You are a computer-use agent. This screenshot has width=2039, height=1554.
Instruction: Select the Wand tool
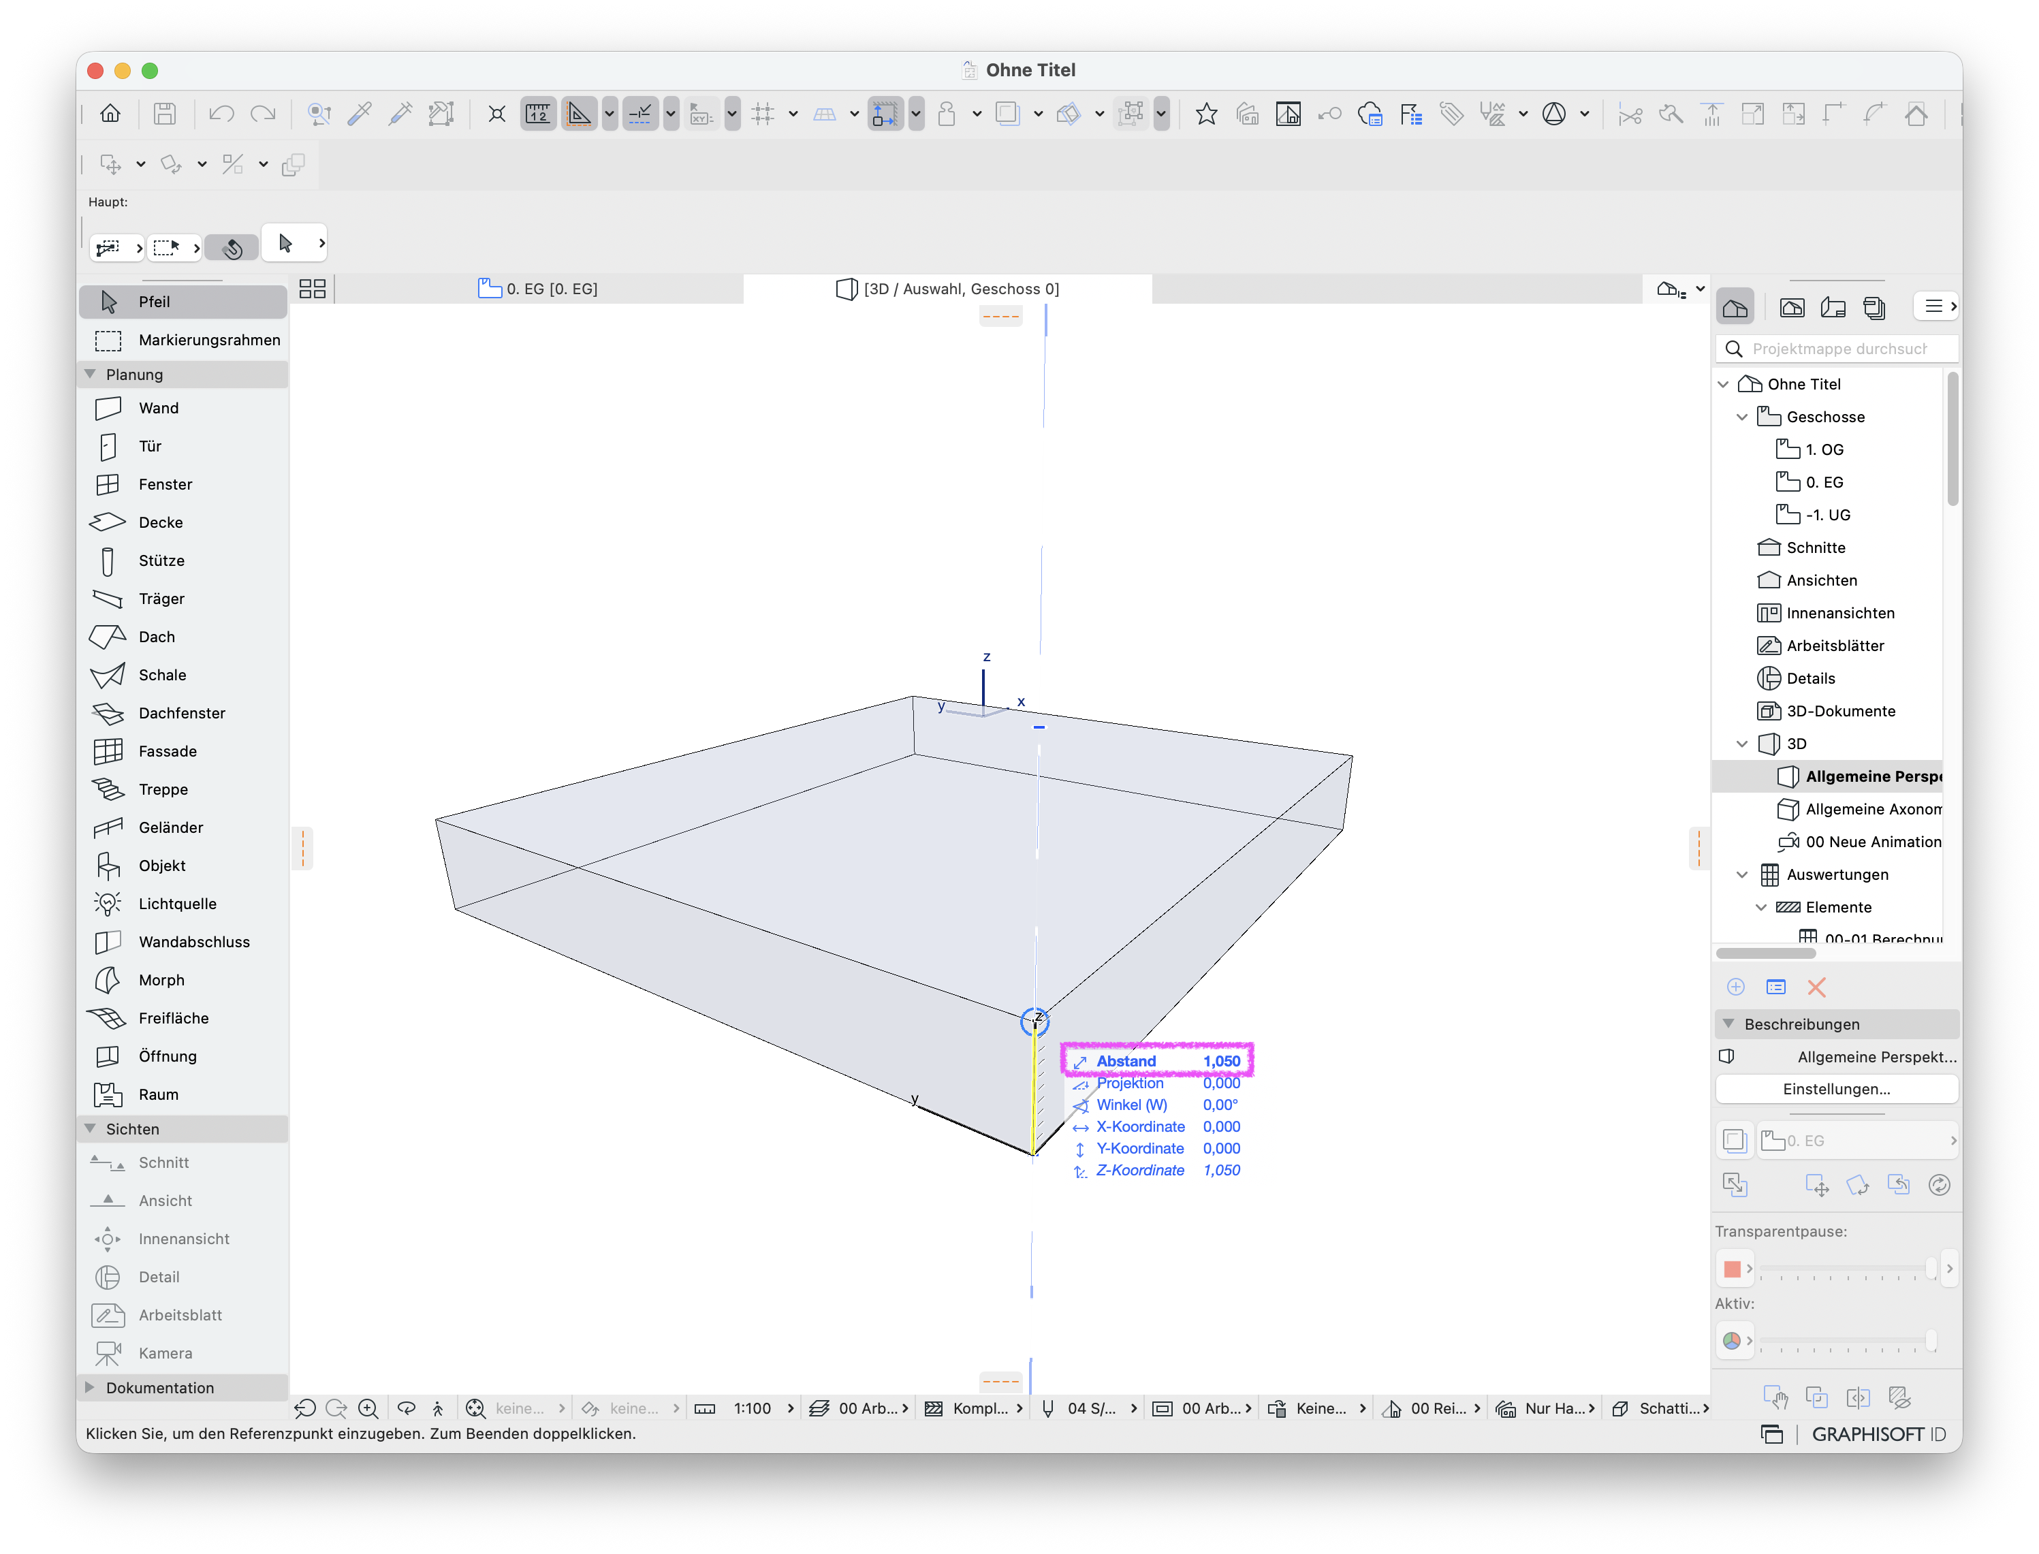tap(183, 408)
